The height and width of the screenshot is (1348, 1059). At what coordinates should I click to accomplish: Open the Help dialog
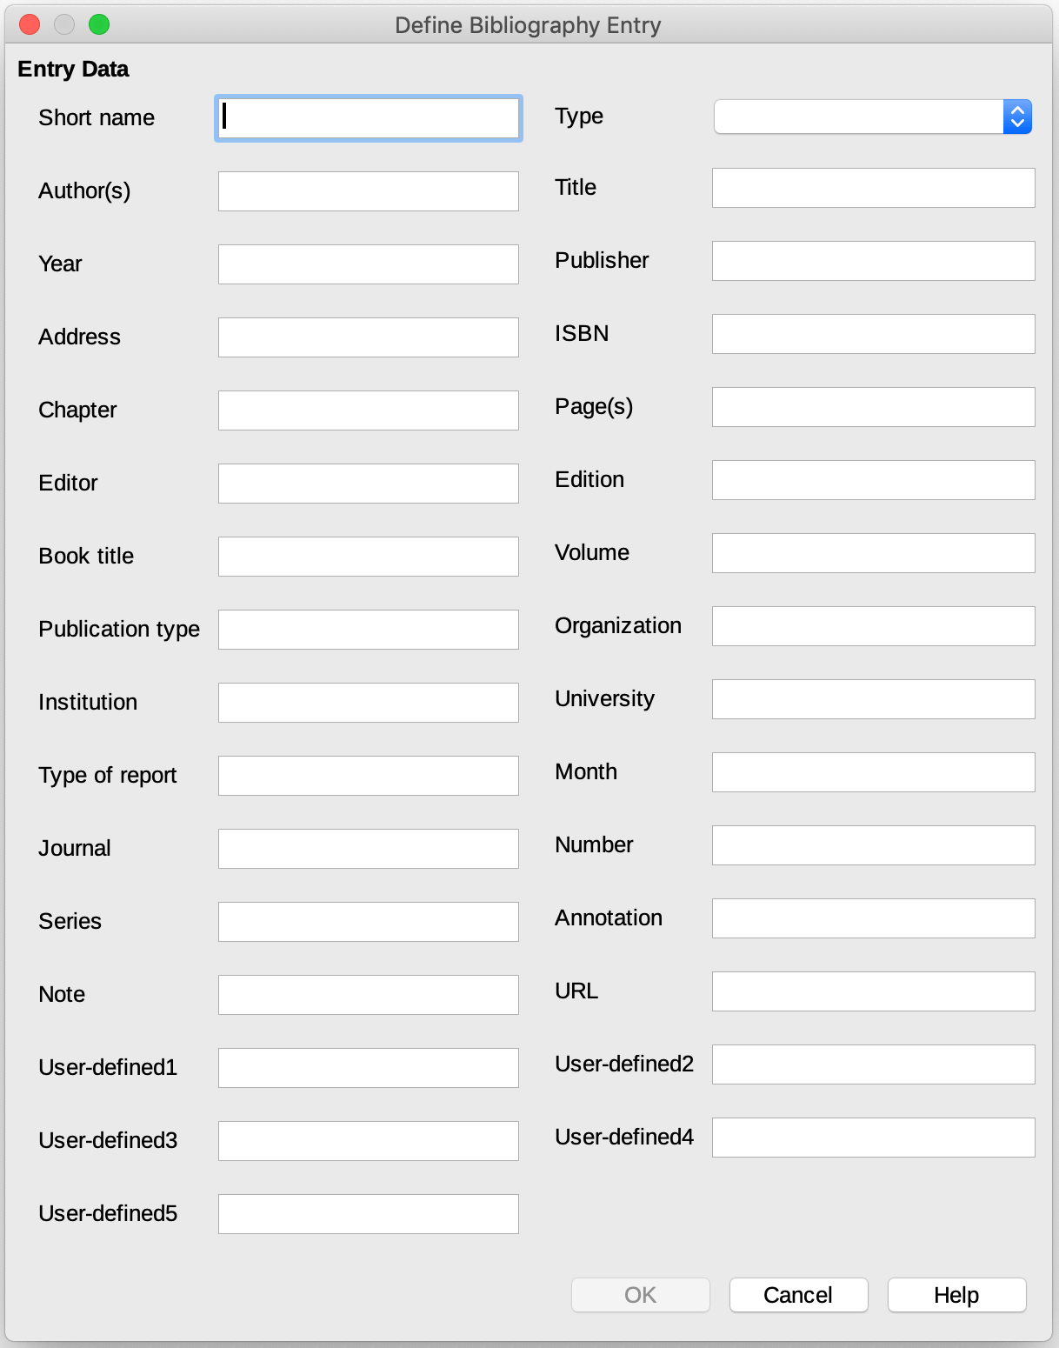point(956,1295)
